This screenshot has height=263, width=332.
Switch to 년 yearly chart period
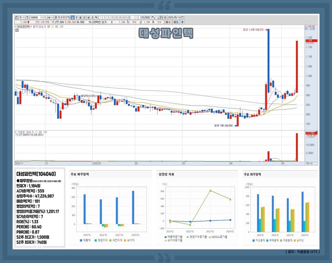[x=85, y=17]
